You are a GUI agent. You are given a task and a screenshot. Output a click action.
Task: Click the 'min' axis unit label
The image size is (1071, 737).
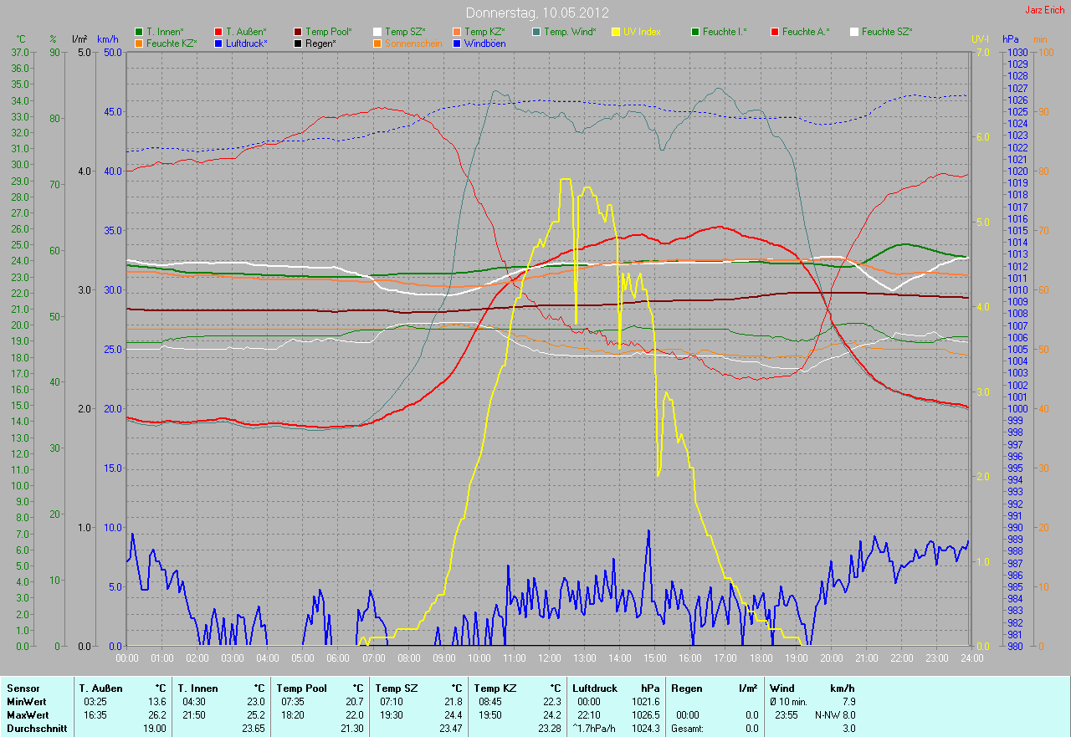1040,39
